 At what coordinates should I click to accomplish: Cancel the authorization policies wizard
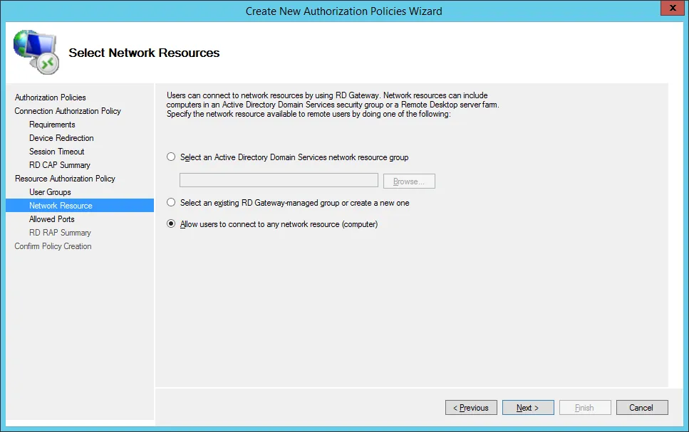coord(641,408)
